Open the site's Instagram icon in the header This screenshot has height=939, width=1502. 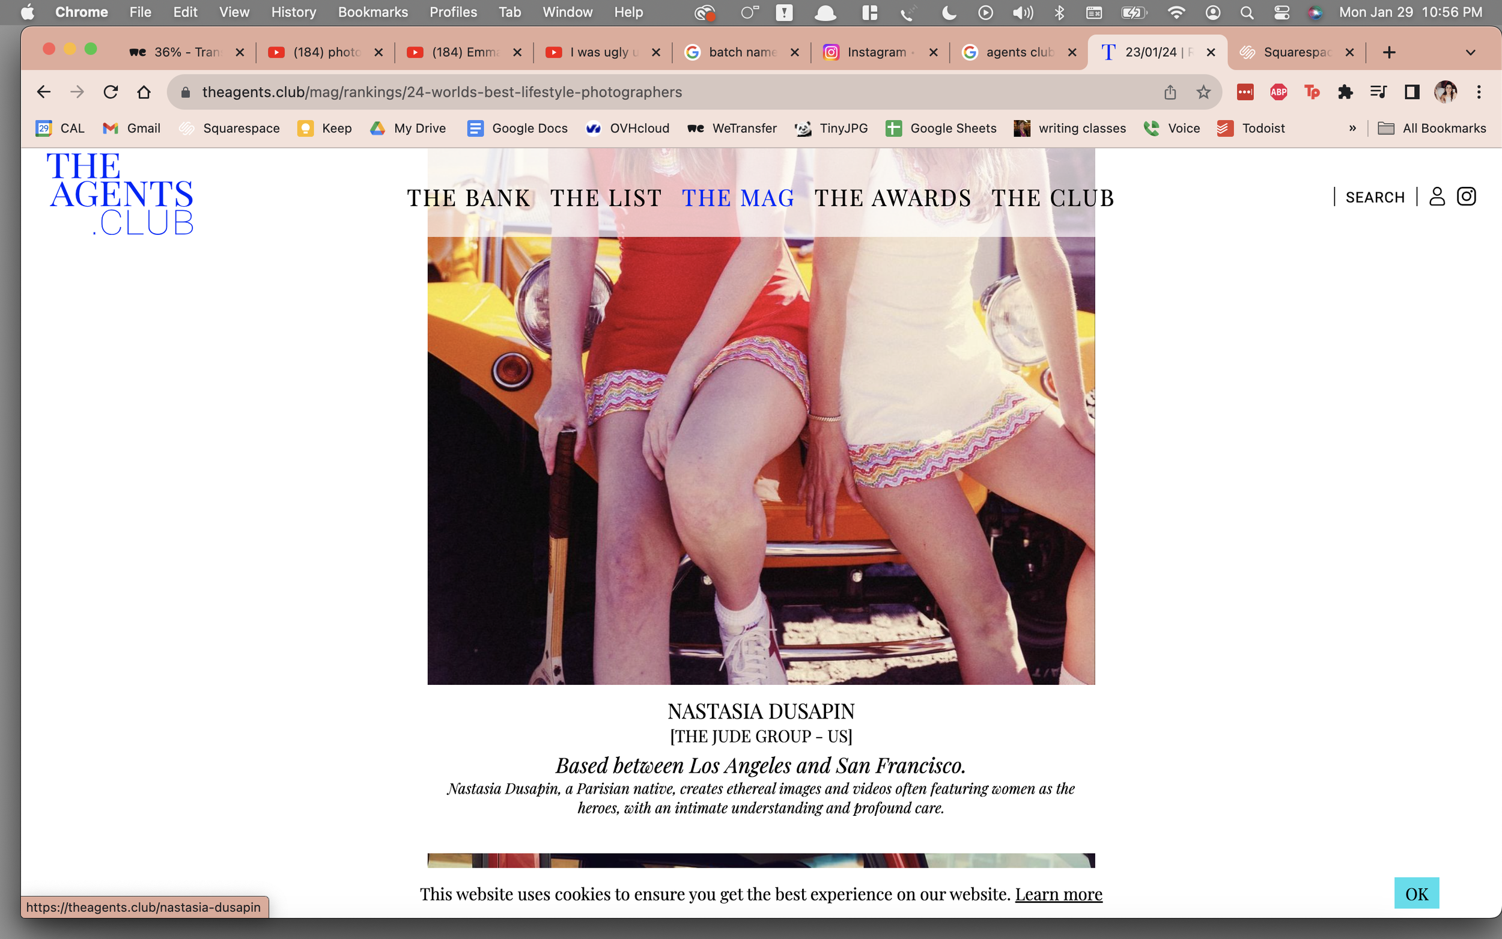(1466, 196)
